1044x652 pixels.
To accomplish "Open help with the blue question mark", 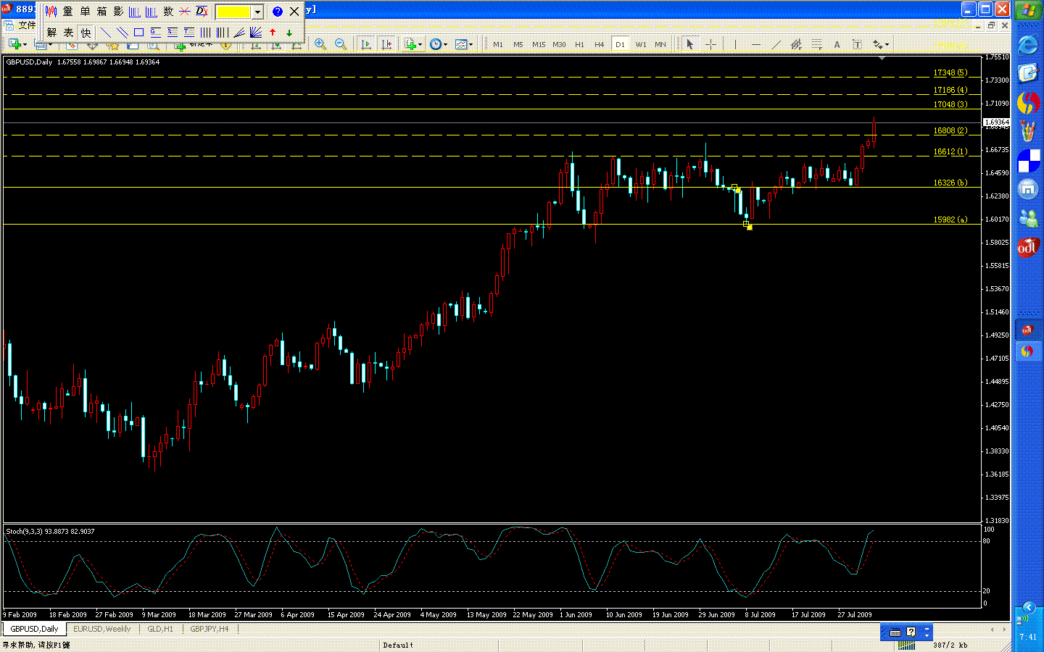I will [277, 12].
